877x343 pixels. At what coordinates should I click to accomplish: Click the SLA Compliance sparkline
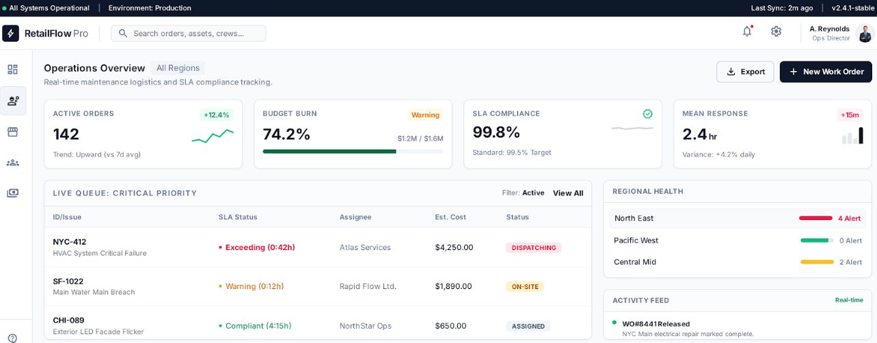pyautogui.click(x=632, y=128)
